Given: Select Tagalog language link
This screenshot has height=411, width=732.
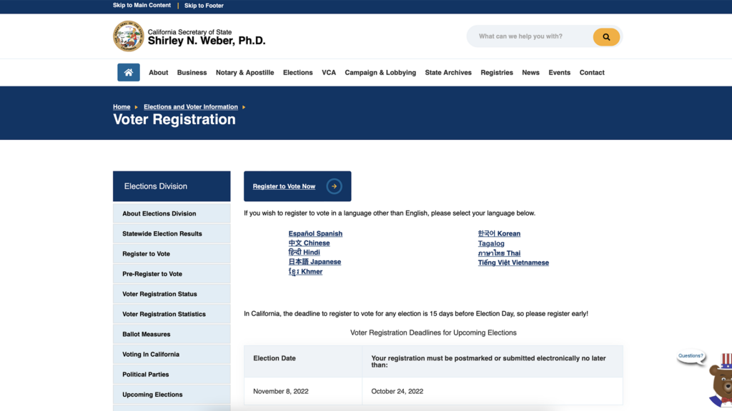Looking at the screenshot, I should pos(491,243).
